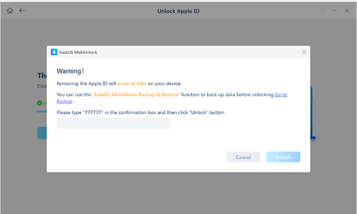This screenshot has height=214, width=357.
Task: Close the EaseUS MobiUnlock warning dialog
Action: point(304,52)
